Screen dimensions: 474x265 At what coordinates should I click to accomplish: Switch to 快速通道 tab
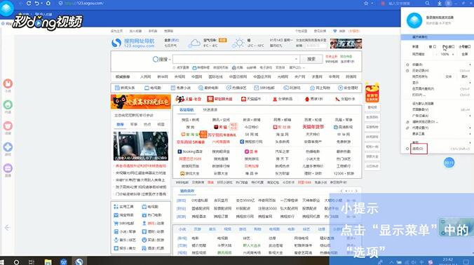click(210, 110)
